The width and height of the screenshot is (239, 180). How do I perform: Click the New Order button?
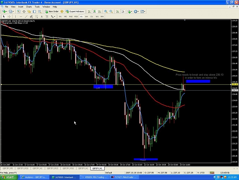click(x=52, y=12)
